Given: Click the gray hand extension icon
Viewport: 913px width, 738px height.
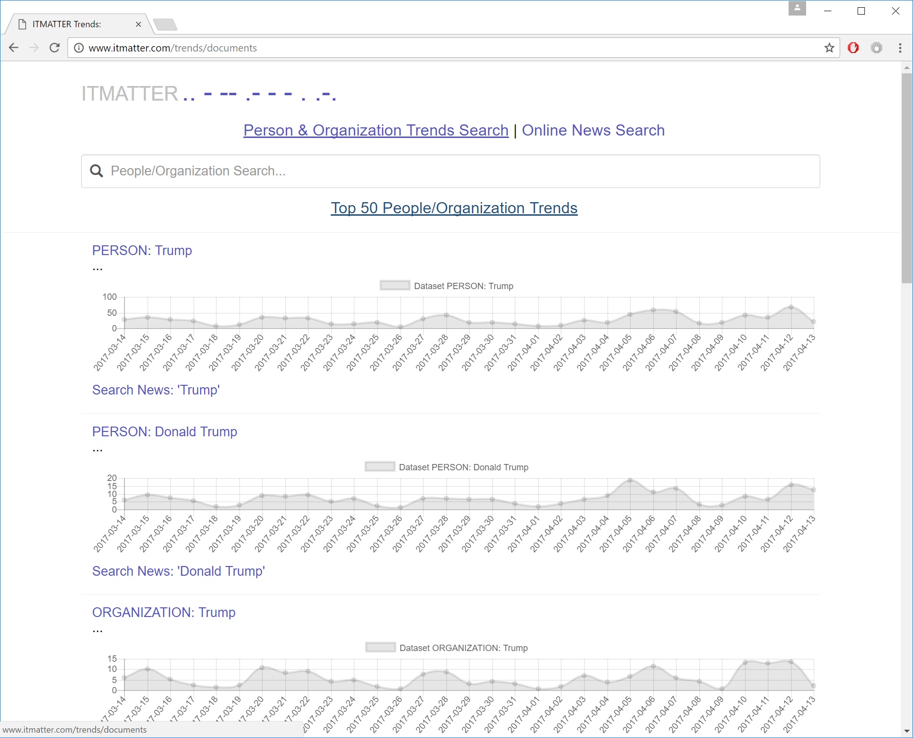Looking at the screenshot, I should coord(877,48).
